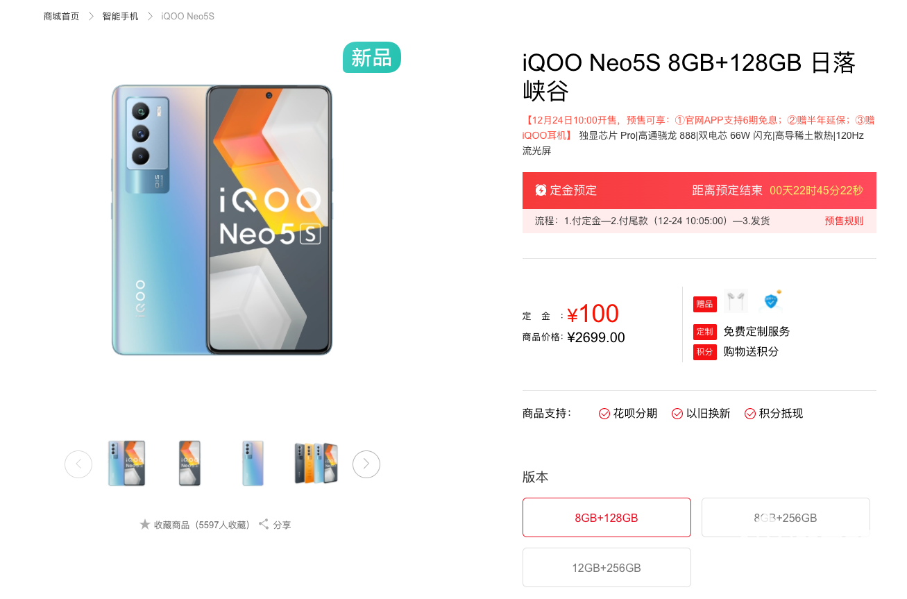The image size is (907, 599).
Task: Open 智能手机 breadcrumb category
Action: (121, 16)
